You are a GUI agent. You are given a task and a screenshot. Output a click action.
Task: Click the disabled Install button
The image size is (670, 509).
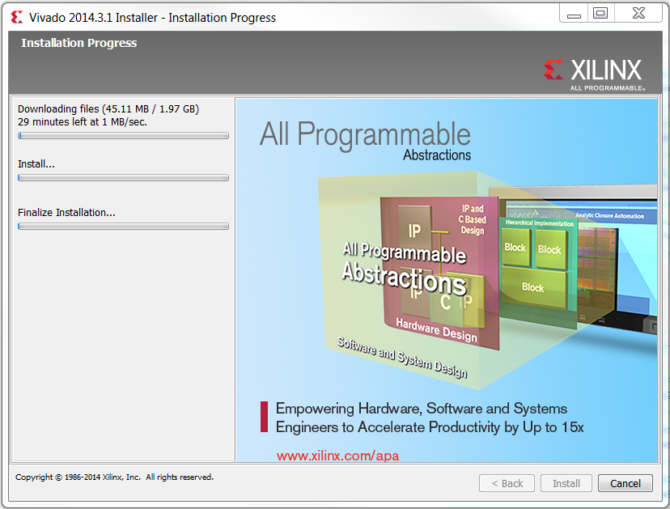566,483
